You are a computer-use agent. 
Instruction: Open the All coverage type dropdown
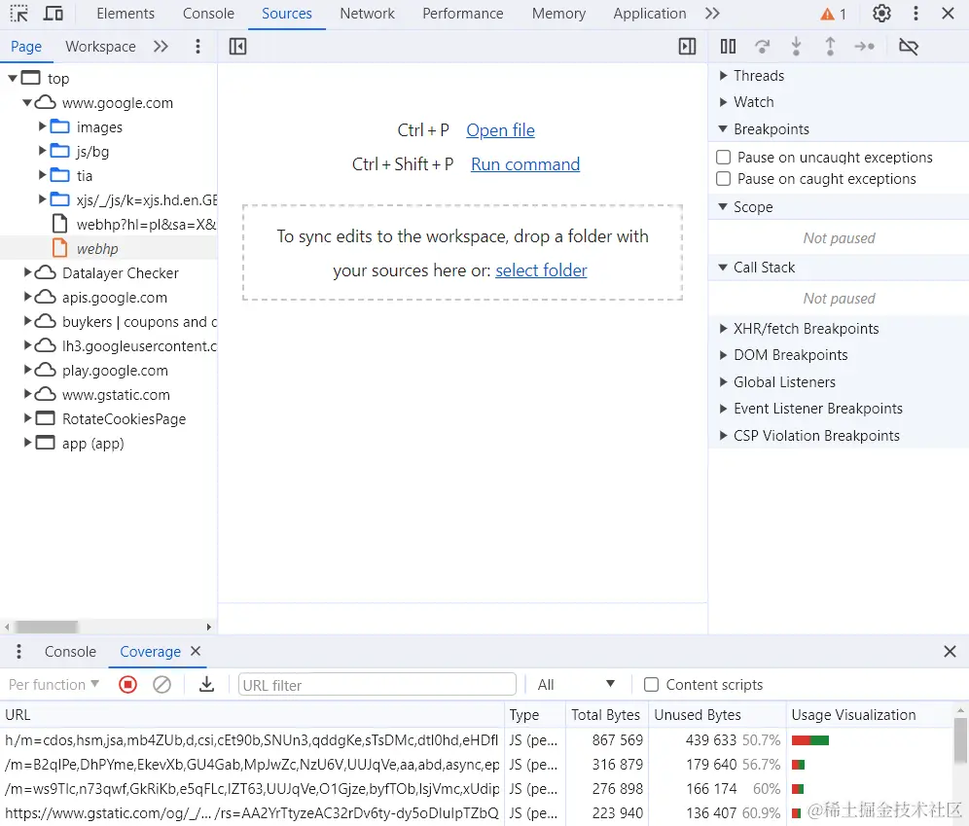coord(576,685)
